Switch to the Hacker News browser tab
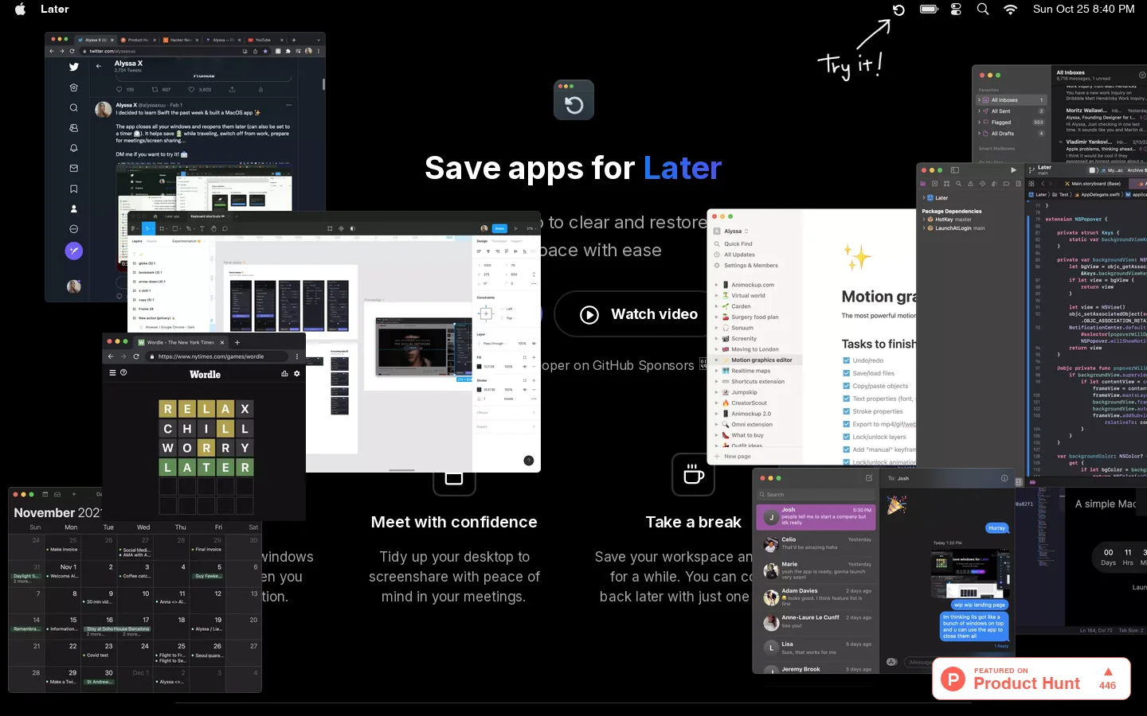The height and width of the screenshot is (716, 1147). tap(182, 40)
